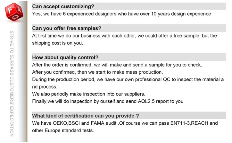232x143 pixels.
Task: Click 'After the order is confirmed' line
Action: click(x=117, y=65)
